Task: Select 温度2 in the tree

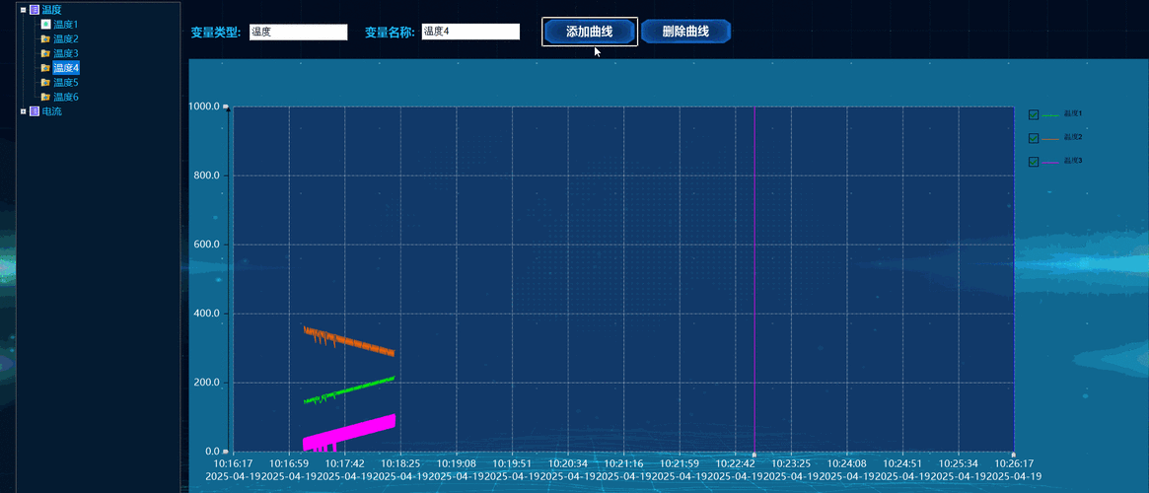Action: pos(66,38)
